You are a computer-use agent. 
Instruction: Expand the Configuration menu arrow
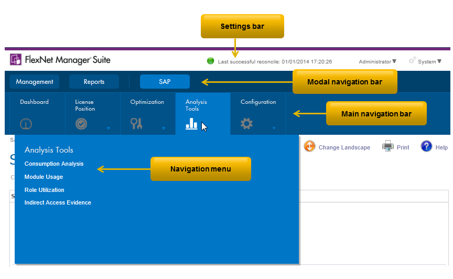[x=274, y=128]
